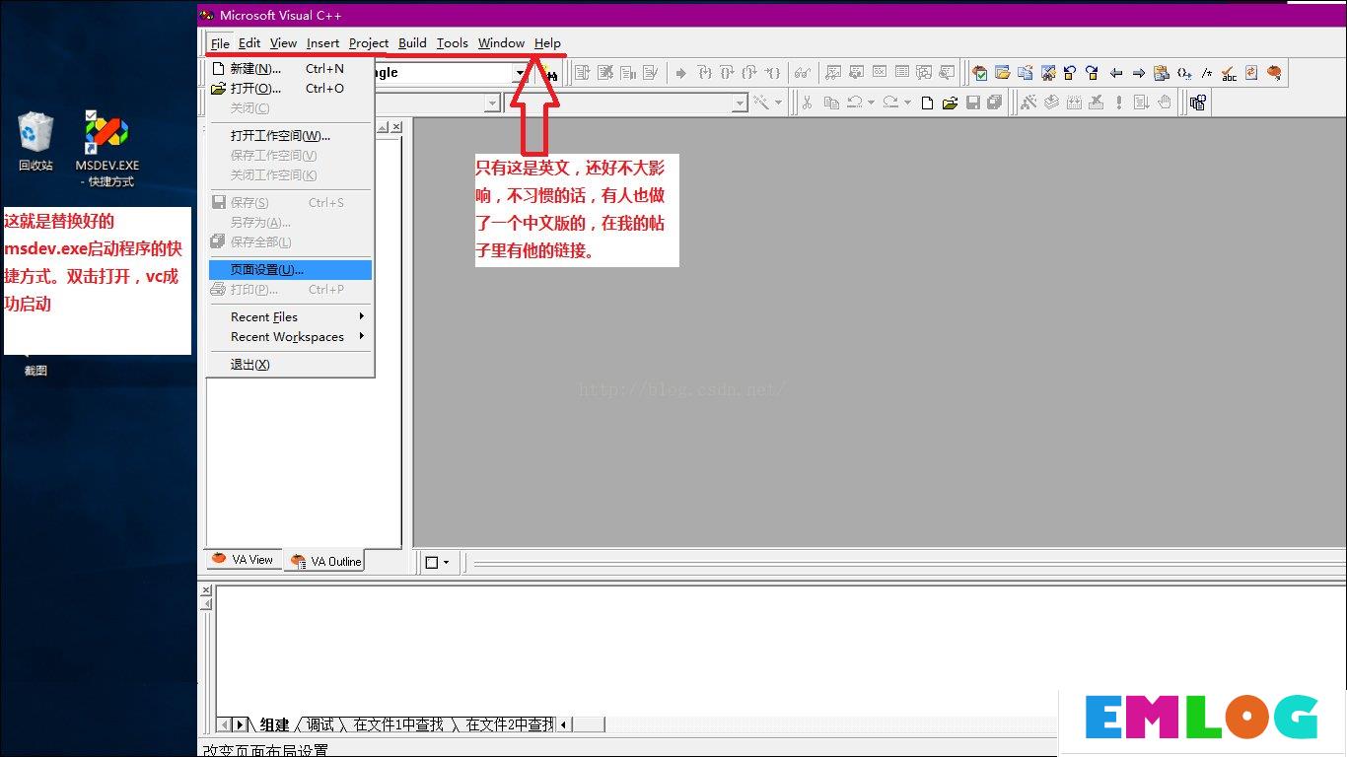Viewport: 1347px width, 757px height.
Task: Open the Insert menu
Action: coord(322,43)
